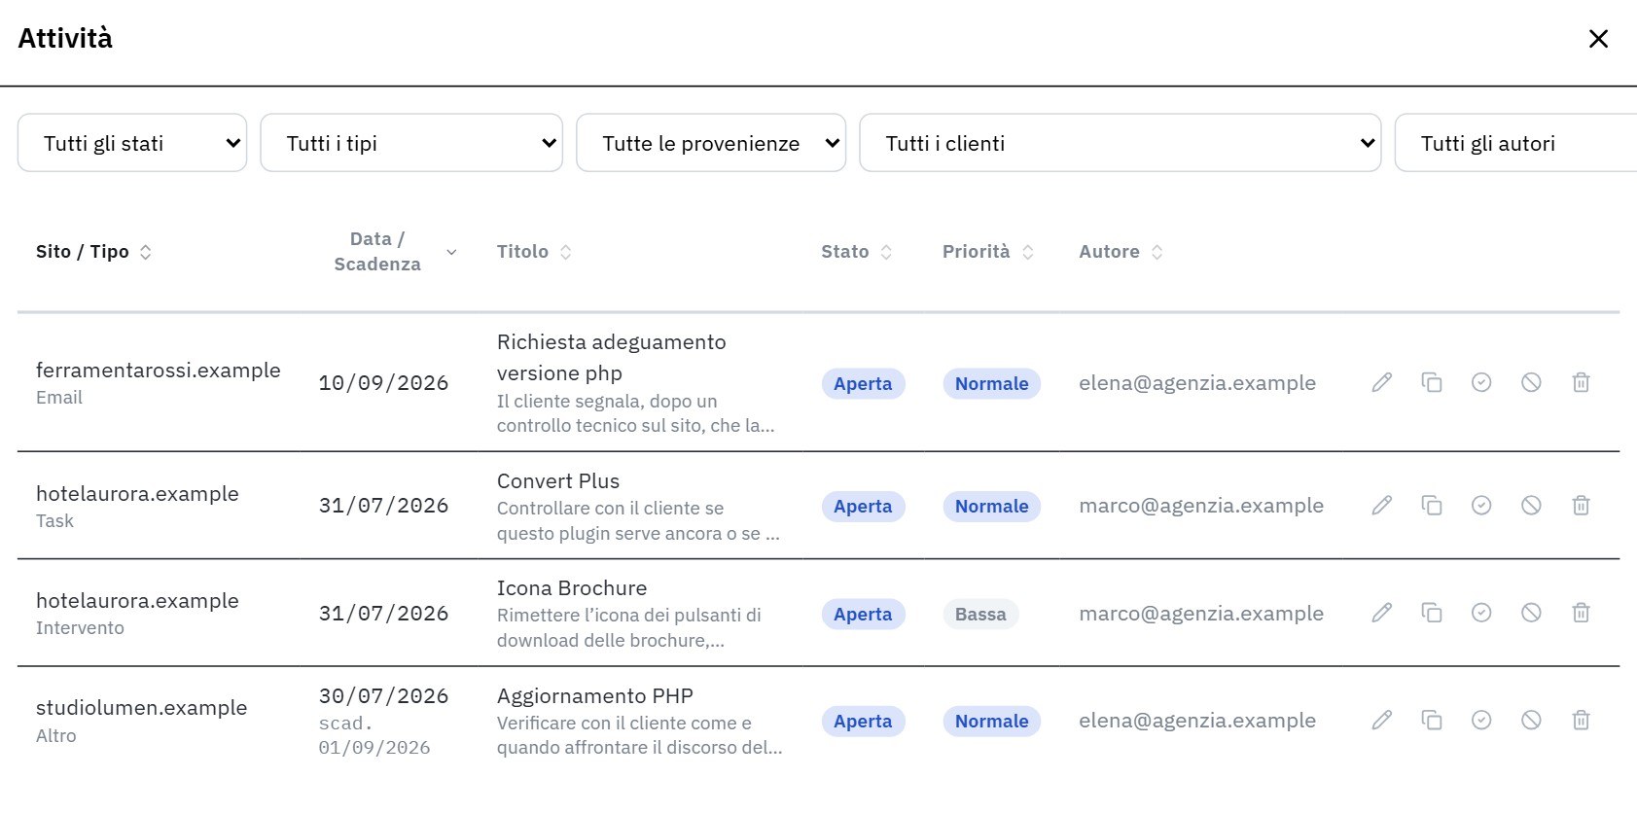The image size is (1637, 813).
Task: Mark Aggiornamento PHP as completed
Action: tap(1481, 721)
